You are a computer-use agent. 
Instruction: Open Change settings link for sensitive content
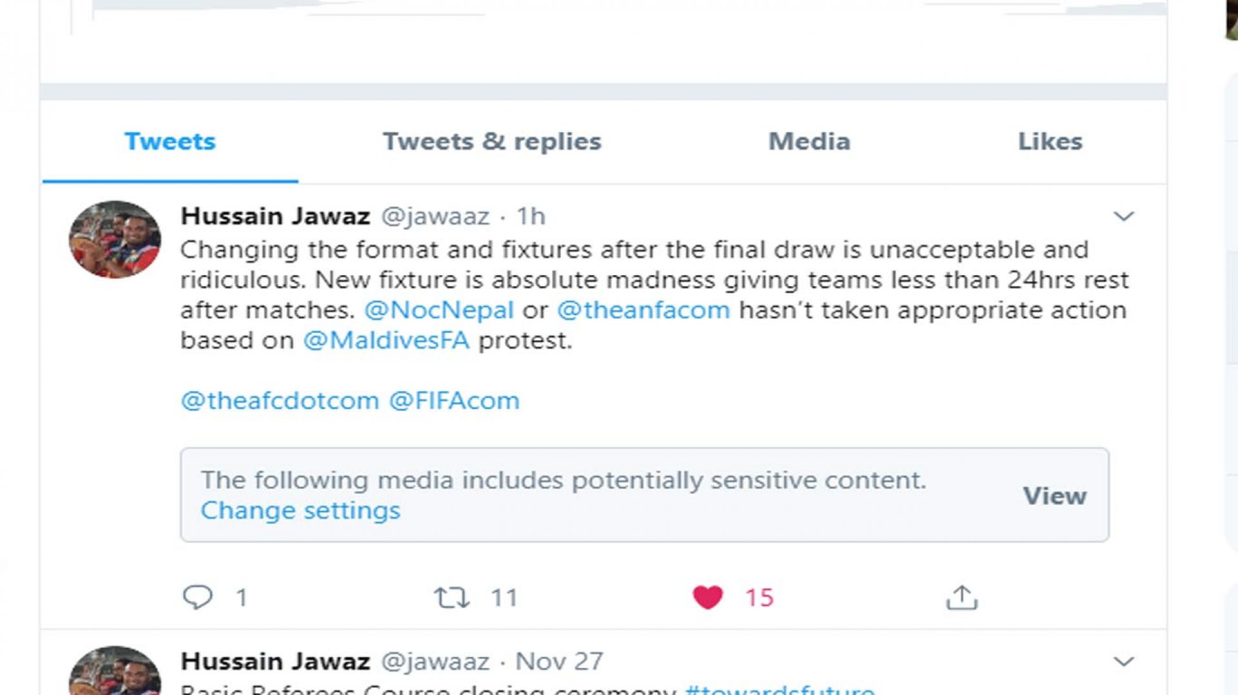pyautogui.click(x=300, y=510)
